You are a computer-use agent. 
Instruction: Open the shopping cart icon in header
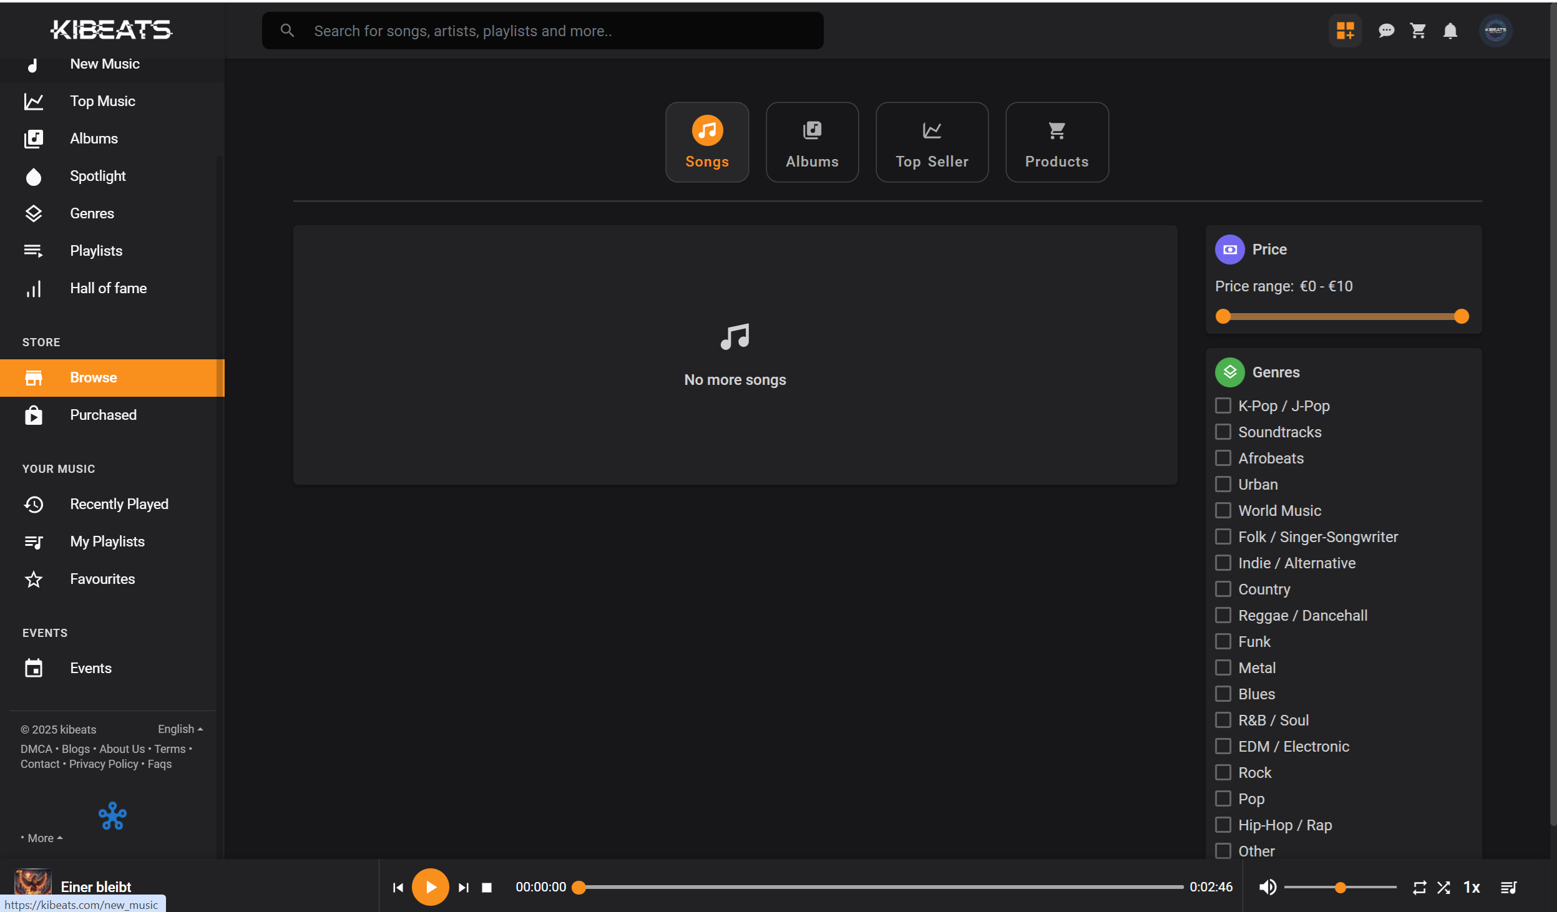(1418, 31)
